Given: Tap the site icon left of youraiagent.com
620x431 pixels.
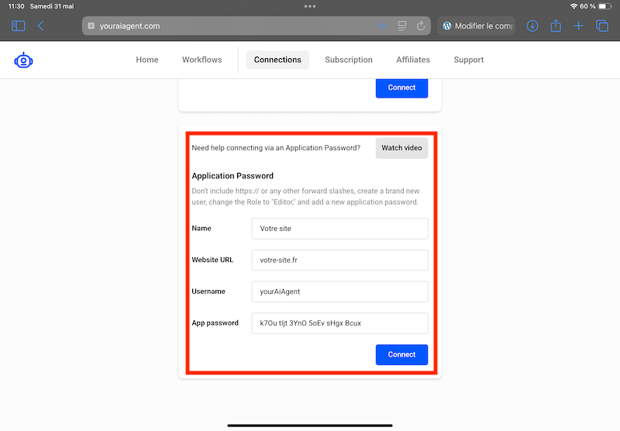Looking at the screenshot, I should pos(91,26).
